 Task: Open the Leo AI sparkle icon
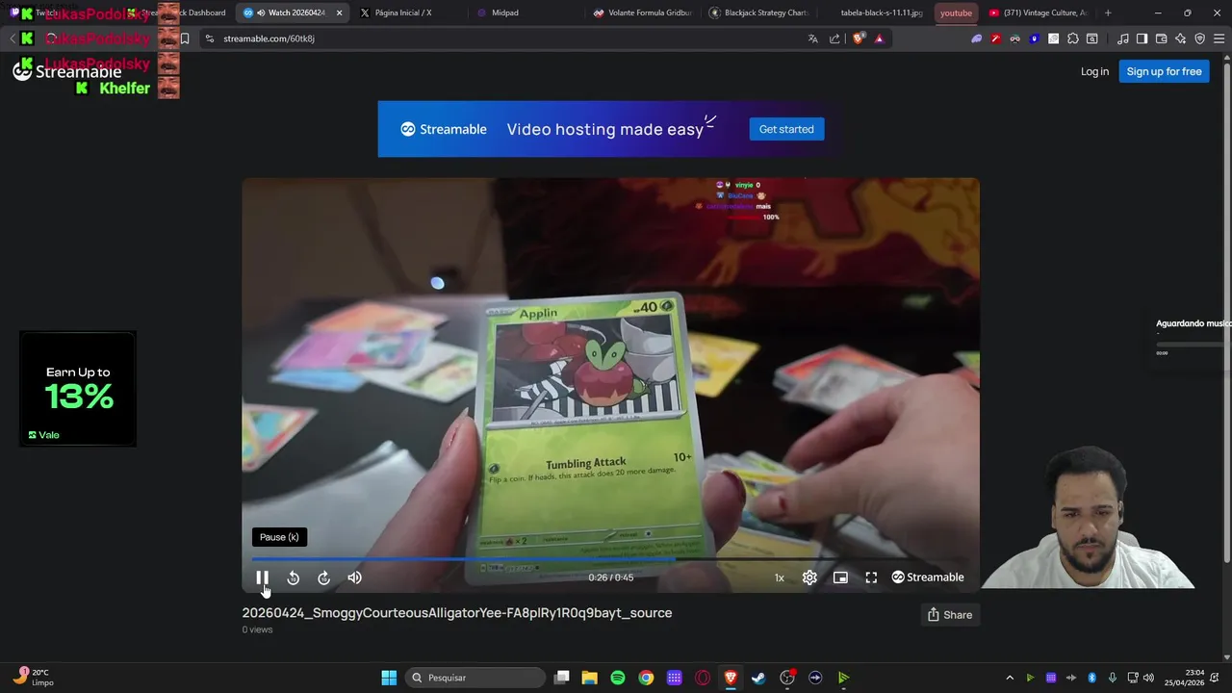1180,38
